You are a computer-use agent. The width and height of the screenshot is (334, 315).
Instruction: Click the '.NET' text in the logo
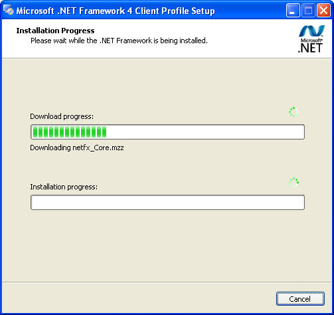[x=310, y=48]
